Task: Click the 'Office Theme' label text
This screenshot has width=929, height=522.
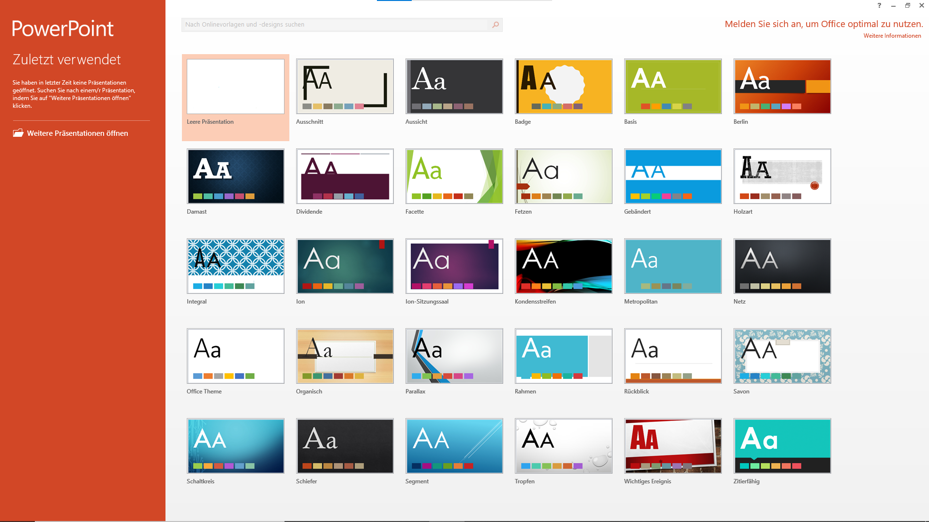Action: click(x=204, y=391)
